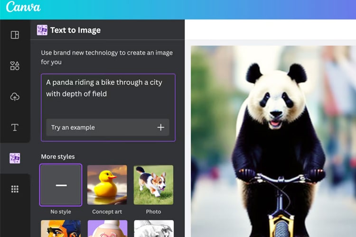Choose the Photo corgi style
The height and width of the screenshot is (237, 356).
tap(153, 185)
